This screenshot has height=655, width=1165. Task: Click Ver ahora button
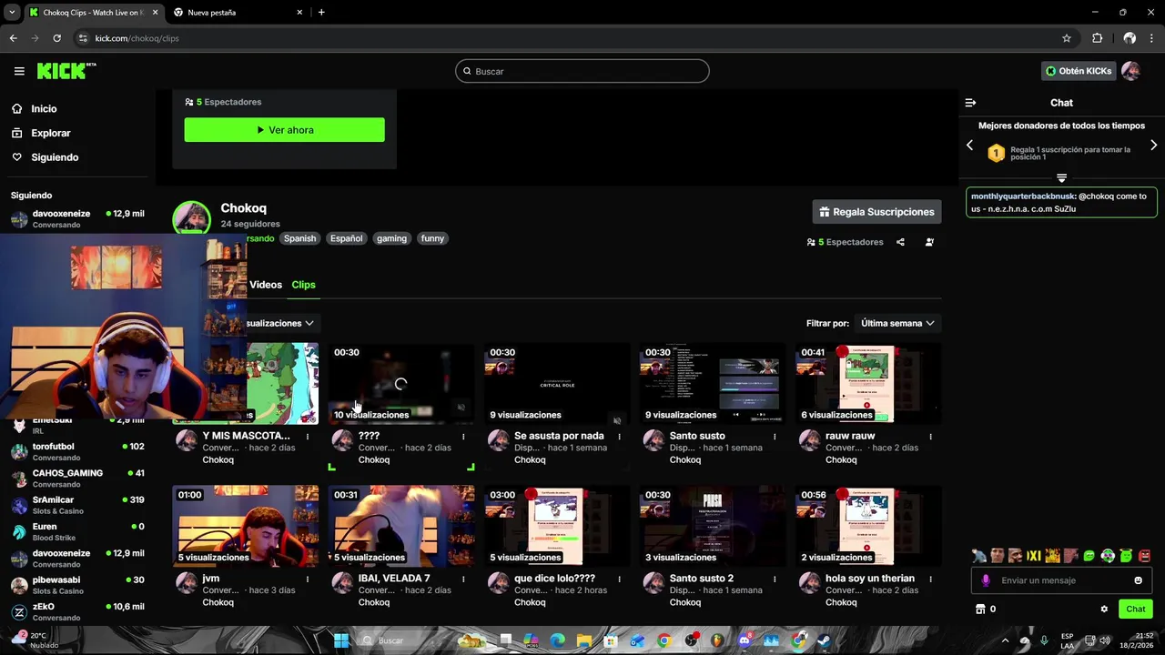[x=284, y=130]
